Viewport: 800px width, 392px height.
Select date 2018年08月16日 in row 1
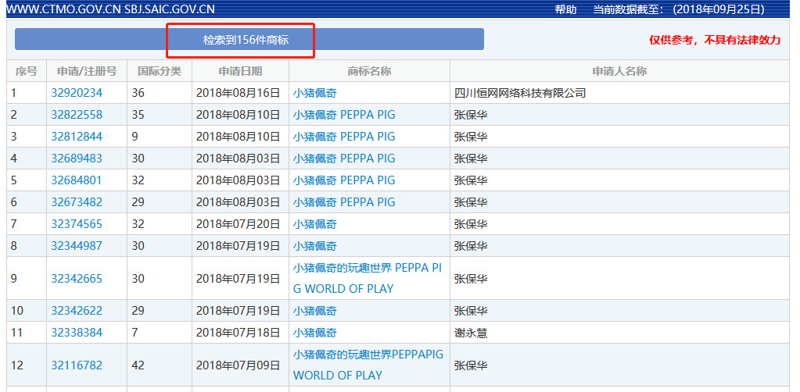tap(239, 93)
